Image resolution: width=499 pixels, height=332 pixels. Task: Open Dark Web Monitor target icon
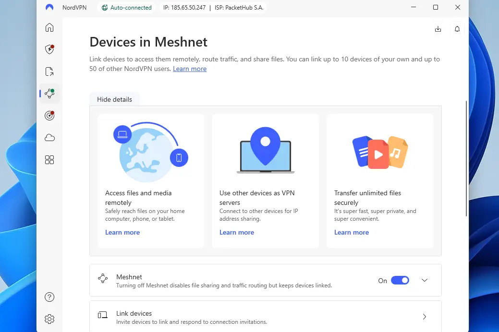pos(49,116)
